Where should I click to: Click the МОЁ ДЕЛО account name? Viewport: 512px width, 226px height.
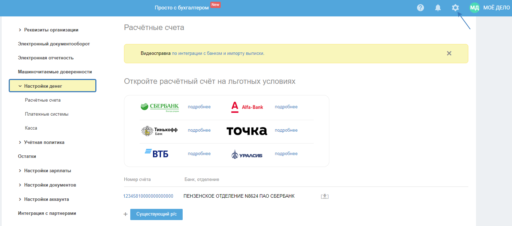point(496,8)
